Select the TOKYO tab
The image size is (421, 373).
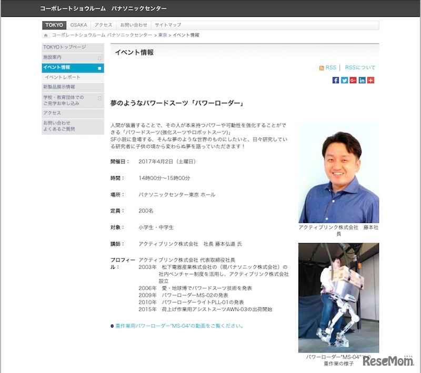click(x=55, y=25)
